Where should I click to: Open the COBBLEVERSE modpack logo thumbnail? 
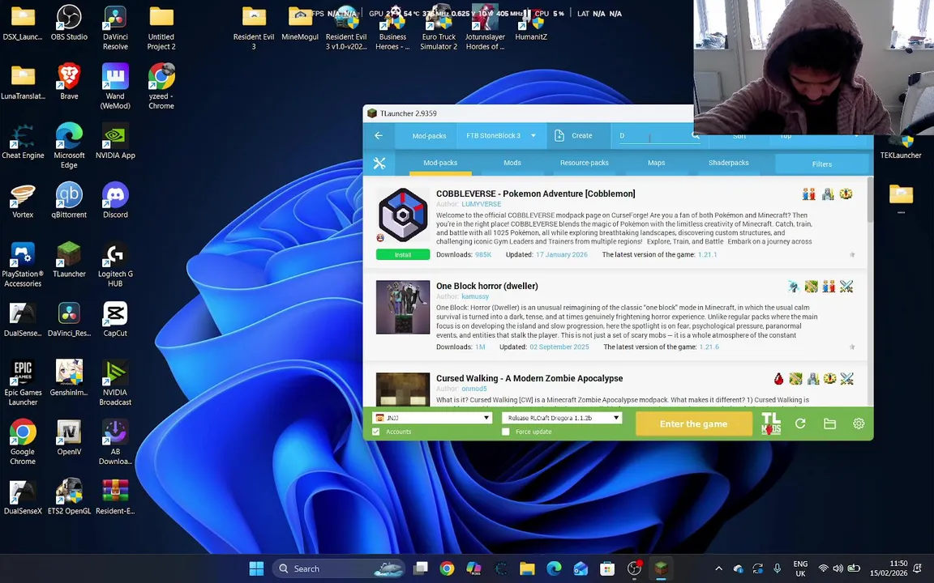coord(403,215)
